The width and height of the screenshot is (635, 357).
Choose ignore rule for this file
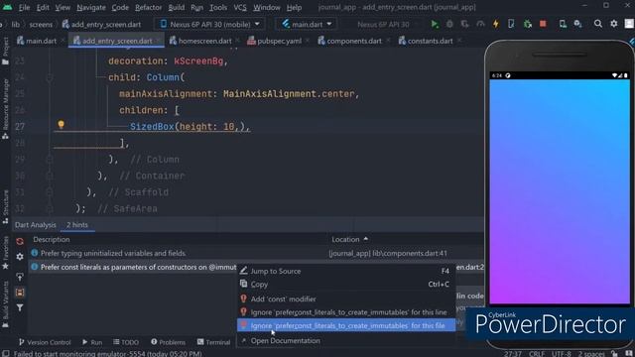[346, 325]
